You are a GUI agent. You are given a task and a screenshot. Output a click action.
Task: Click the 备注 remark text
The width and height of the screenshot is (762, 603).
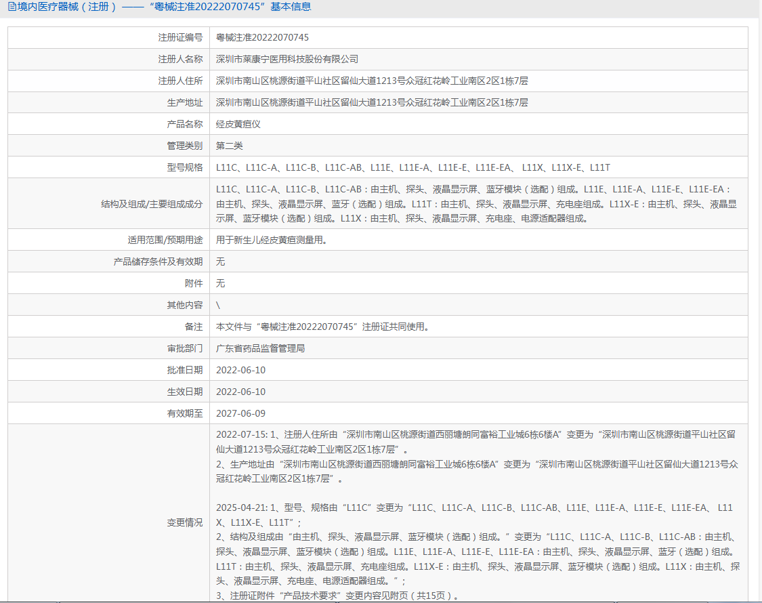click(x=322, y=327)
